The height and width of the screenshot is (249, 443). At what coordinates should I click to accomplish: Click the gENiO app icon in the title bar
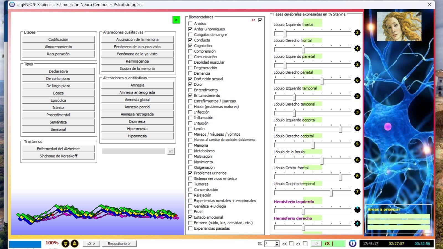click(x=12, y=4)
